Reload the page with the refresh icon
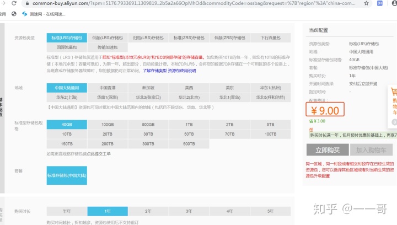The height and width of the screenshot is (225, 397). pos(14,3)
